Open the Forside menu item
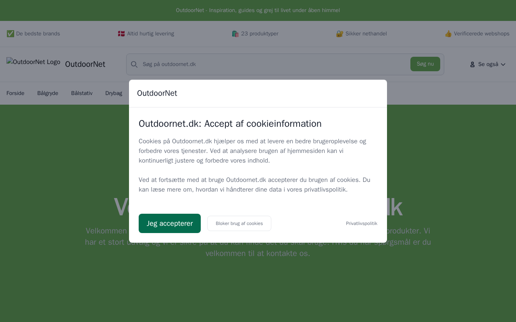 [15, 93]
